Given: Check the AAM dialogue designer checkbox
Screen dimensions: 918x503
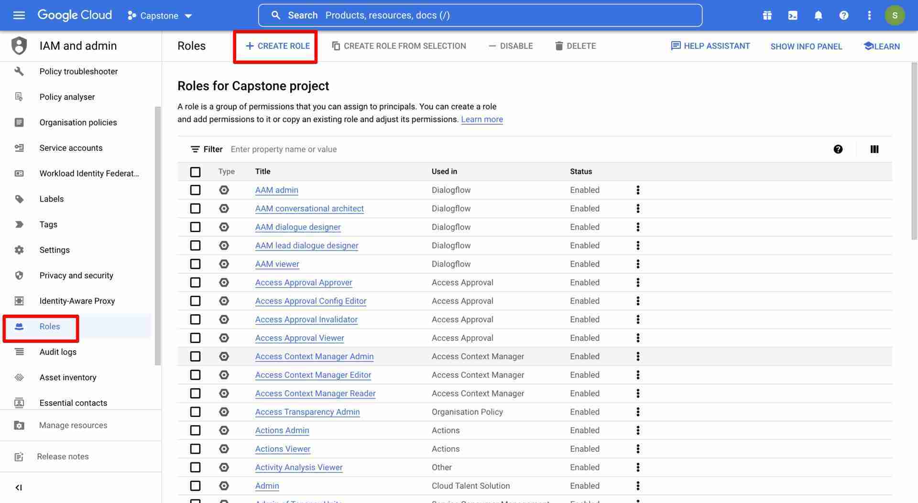Looking at the screenshot, I should (x=195, y=227).
